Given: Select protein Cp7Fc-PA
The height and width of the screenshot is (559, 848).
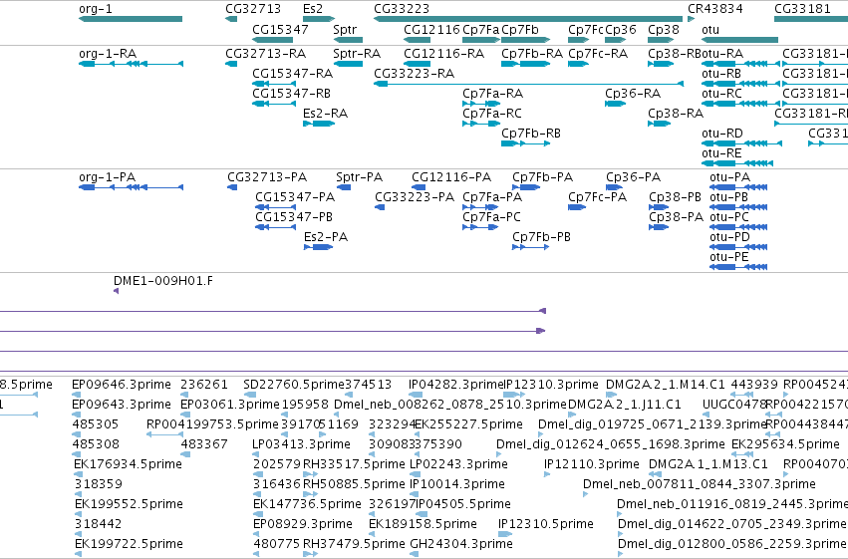Looking at the screenshot, I should (x=577, y=207).
